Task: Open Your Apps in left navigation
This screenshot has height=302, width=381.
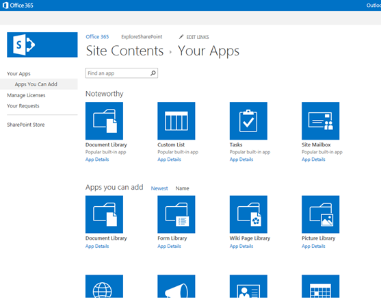Action: click(x=18, y=73)
